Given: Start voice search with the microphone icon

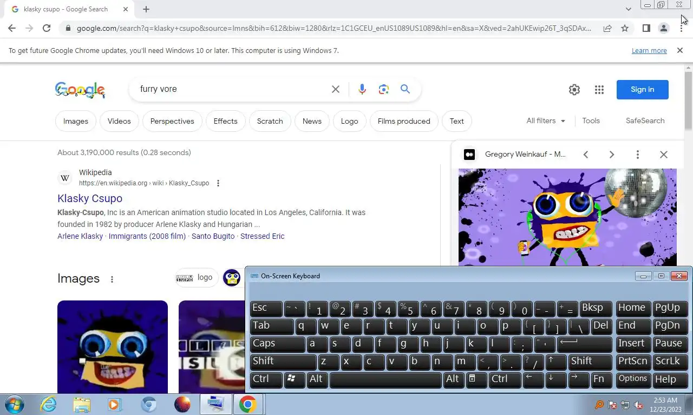Looking at the screenshot, I should [x=362, y=89].
